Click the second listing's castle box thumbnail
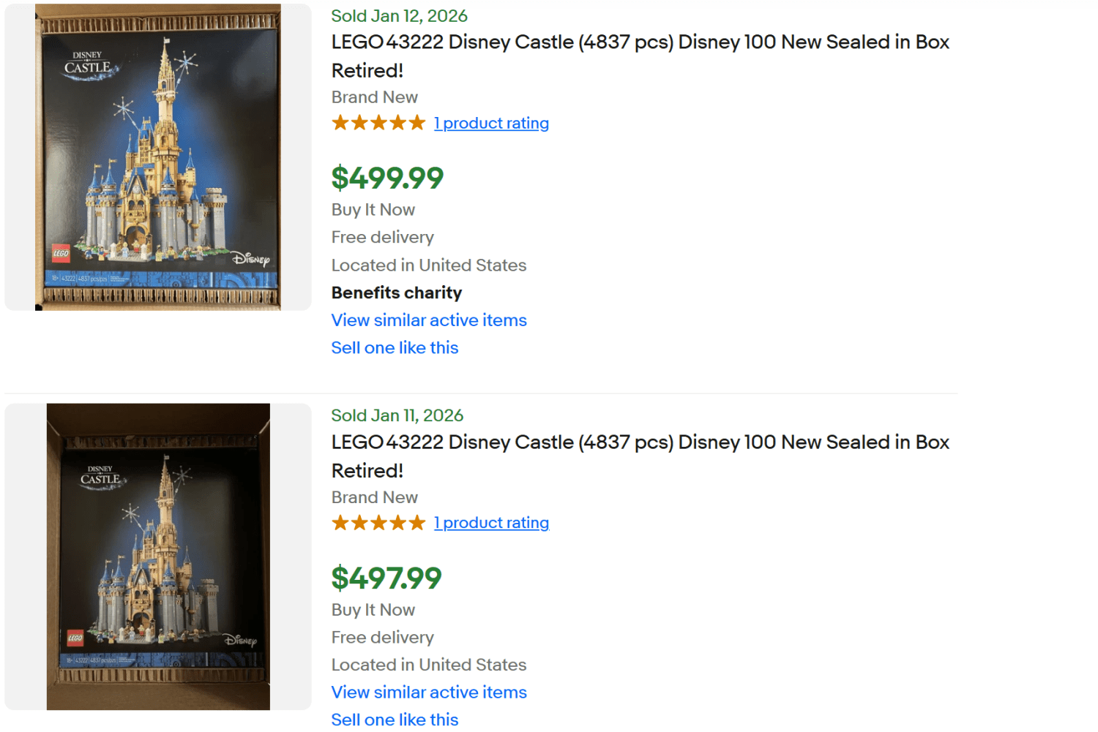Screen dimensions: 1098x732 click(x=157, y=556)
